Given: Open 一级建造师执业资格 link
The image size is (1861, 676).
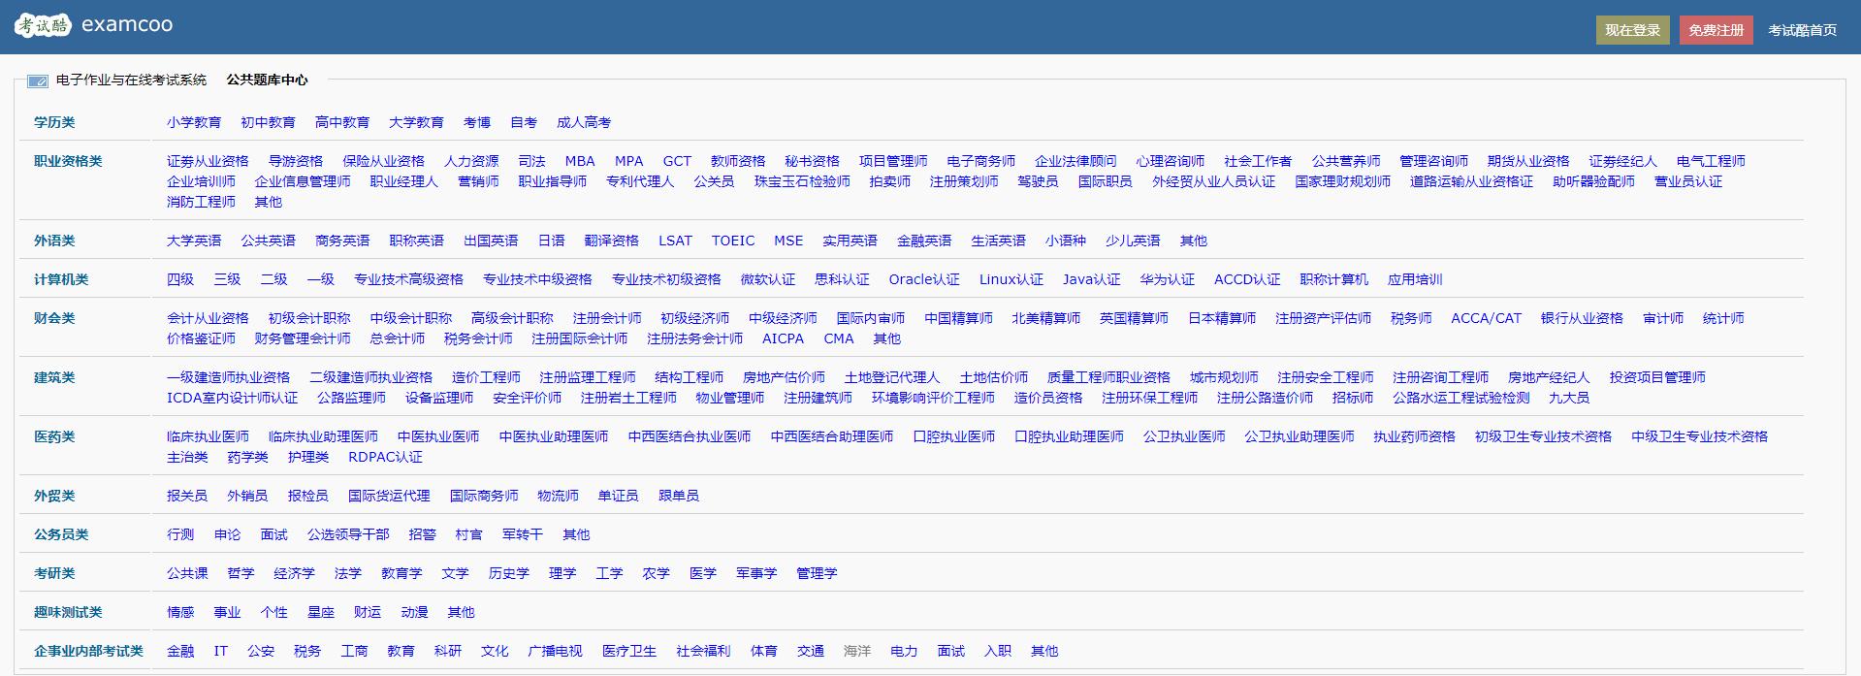Looking at the screenshot, I should [x=228, y=377].
